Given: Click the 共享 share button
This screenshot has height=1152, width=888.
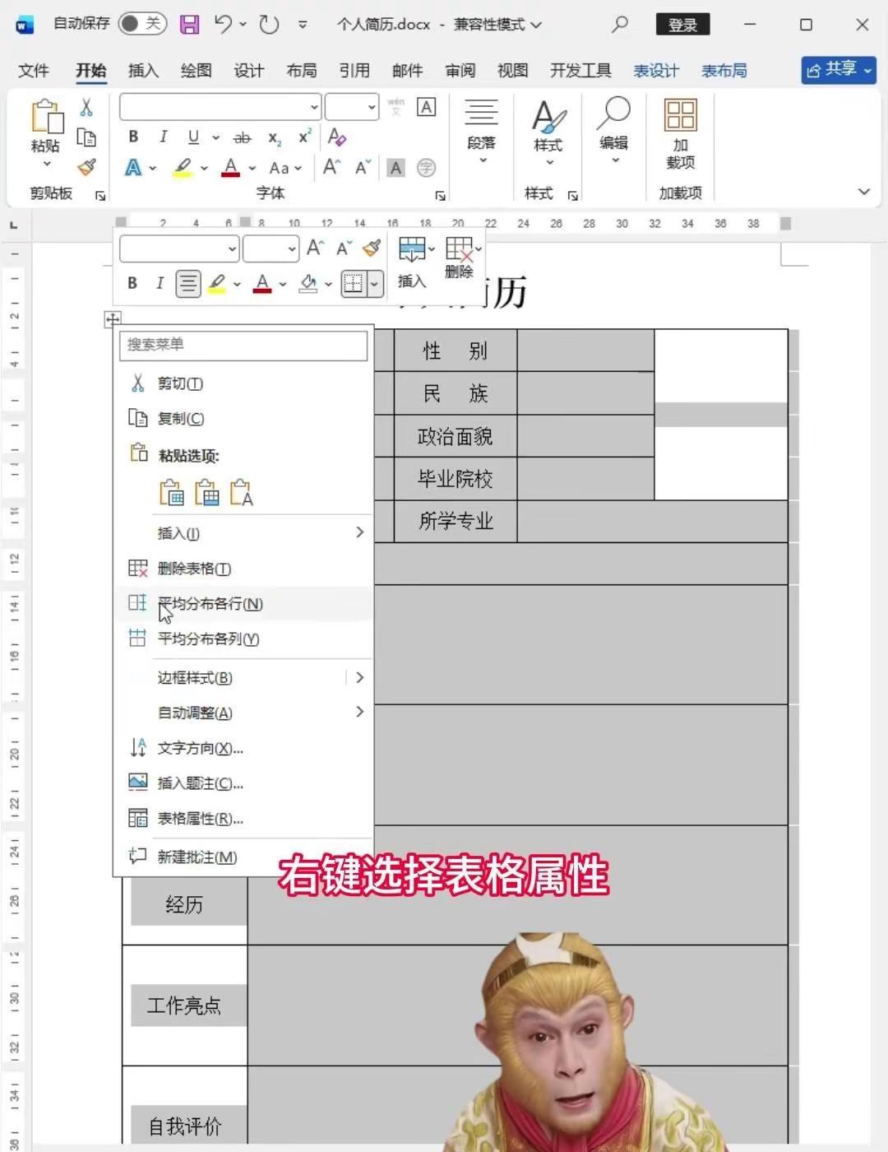Looking at the screenshot, I should (839, 70).
